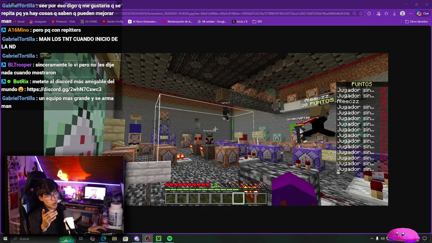Click username A16Mino in chat

[x=18, y=30]
